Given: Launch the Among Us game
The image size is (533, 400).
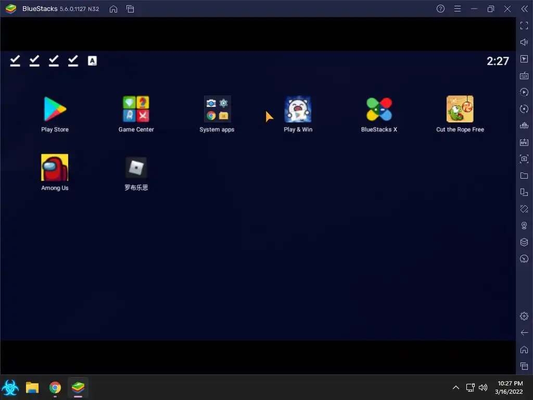Looking at the screenshot, I should tap(55, 167).
